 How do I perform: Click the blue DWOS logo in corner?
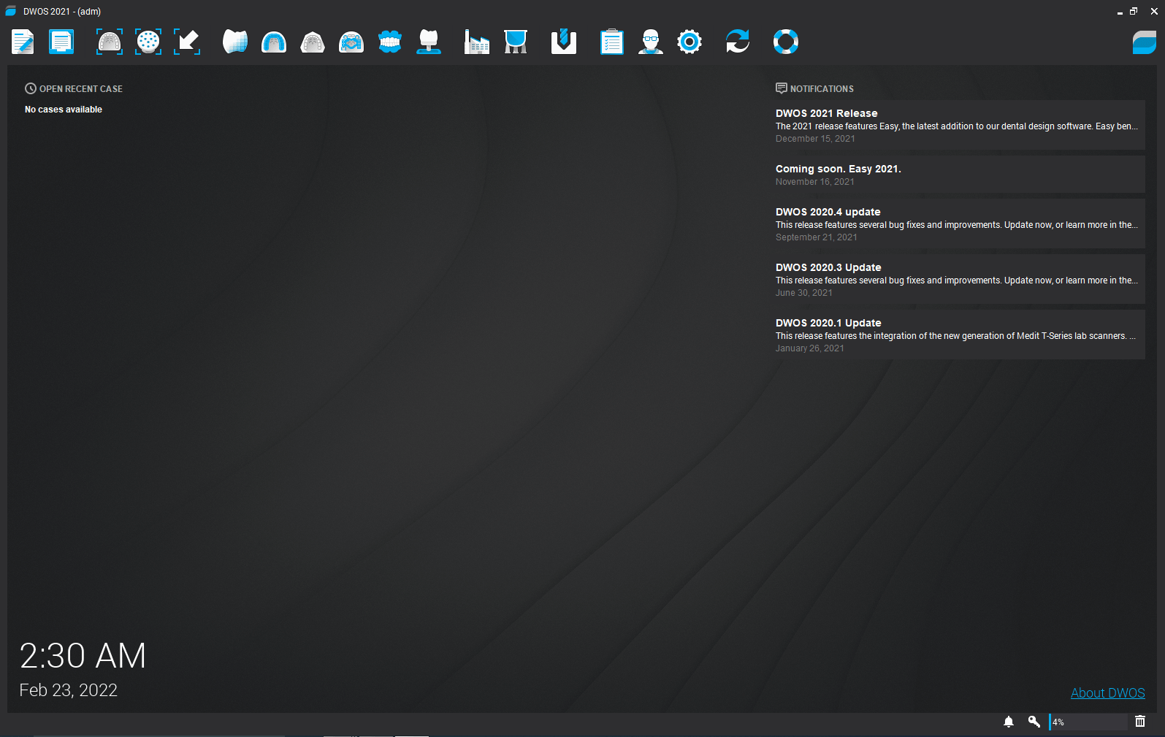[x=1145, y=42]
